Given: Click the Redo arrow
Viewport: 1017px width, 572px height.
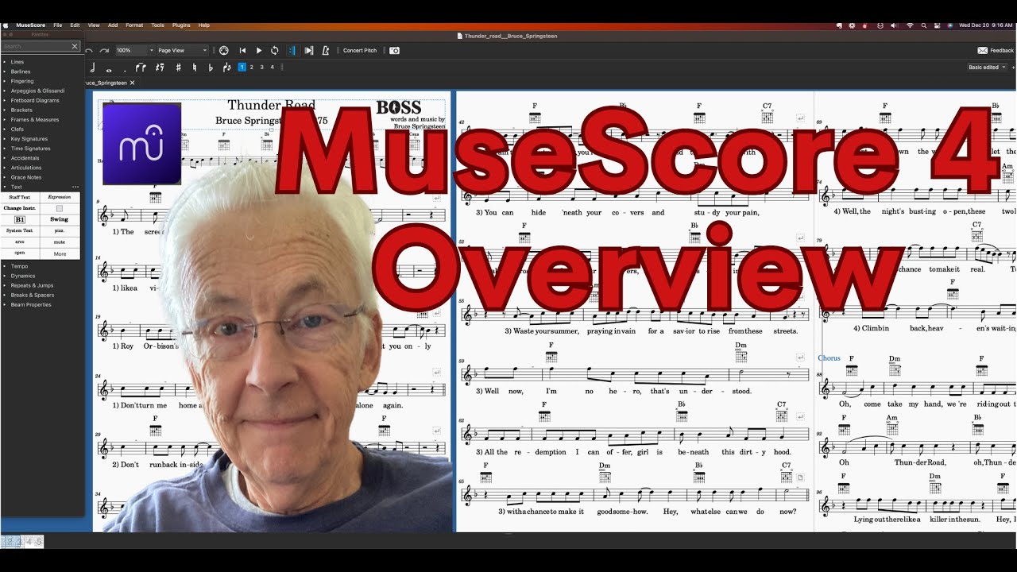Looking at the screenshot, I should pos(104,50).
